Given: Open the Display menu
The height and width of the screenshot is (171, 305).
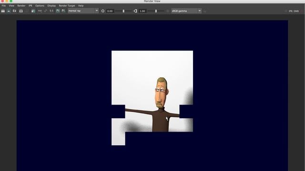Looking at the screenshot, I should [51, 6].
